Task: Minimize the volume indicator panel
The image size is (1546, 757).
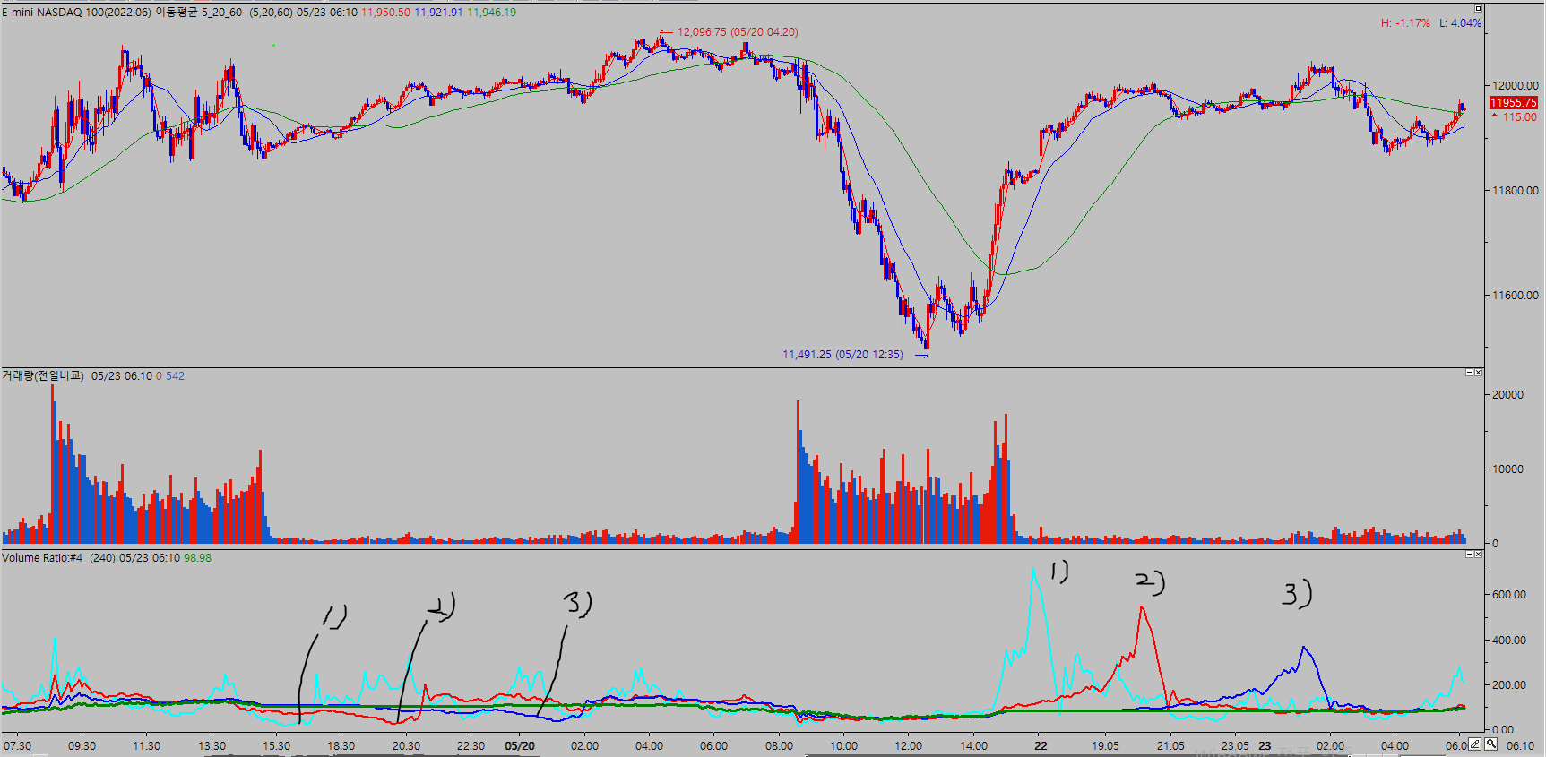Action: point(1469,373)
